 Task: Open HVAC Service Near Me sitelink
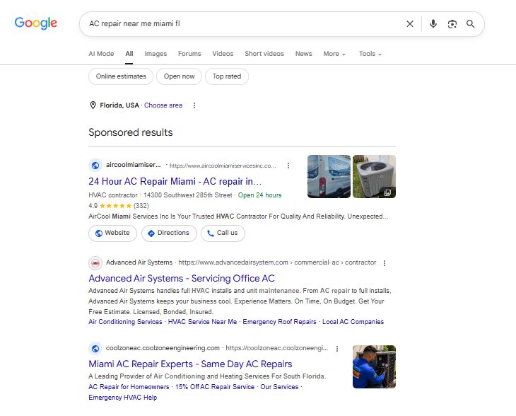coord(202,322)
